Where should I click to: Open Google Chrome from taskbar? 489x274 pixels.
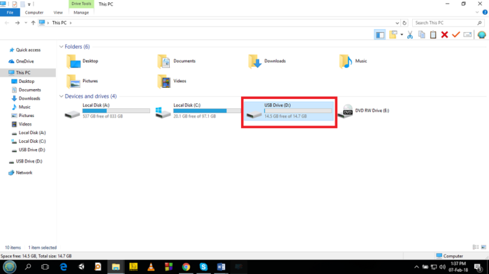(186, 267)
